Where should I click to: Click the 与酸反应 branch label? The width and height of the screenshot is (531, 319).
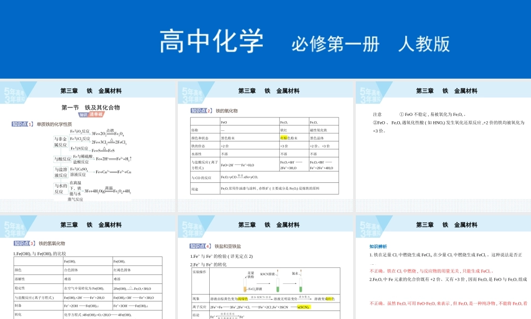pos(62,158)
